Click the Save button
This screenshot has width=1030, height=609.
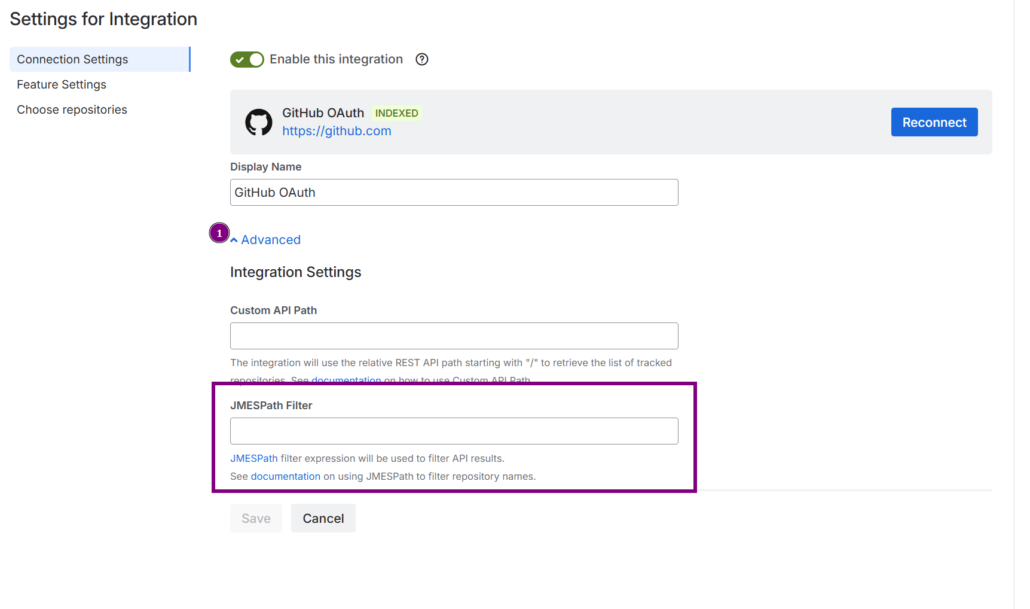coord(256,518)
